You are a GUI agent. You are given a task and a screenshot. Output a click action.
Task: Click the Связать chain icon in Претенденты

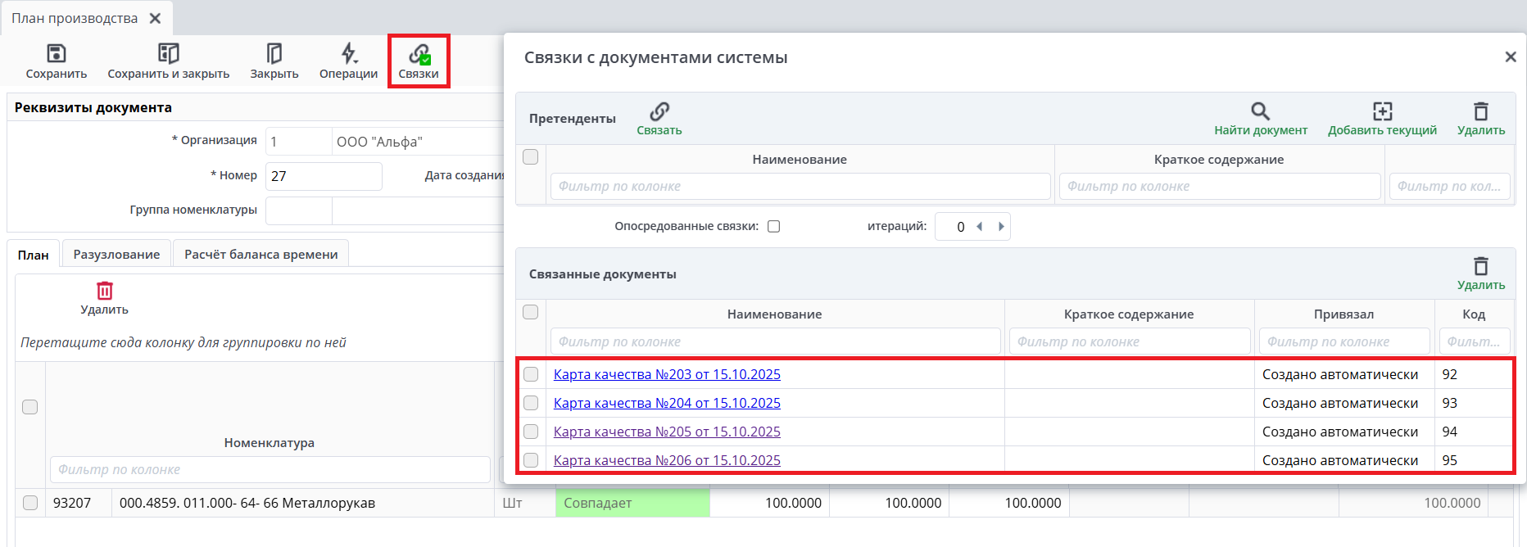click(659, 111)
